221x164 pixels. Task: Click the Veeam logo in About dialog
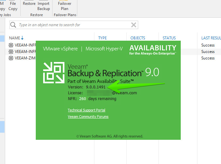click(x=54, y=73)
